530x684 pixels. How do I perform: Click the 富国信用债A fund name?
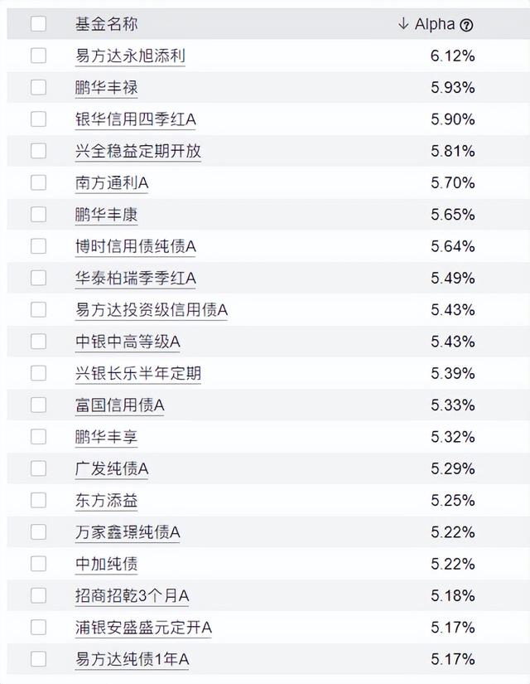coord(119,405)
